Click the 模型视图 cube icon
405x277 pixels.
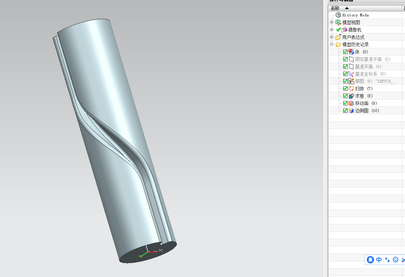click(x=338, y=22)
